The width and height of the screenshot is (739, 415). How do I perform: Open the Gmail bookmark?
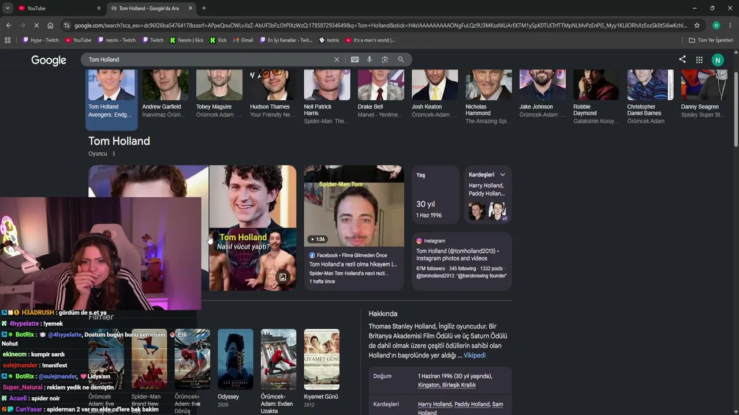click(243, 40)
